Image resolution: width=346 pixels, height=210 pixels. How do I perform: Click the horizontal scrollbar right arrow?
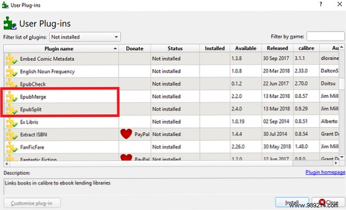coord(336,163)
